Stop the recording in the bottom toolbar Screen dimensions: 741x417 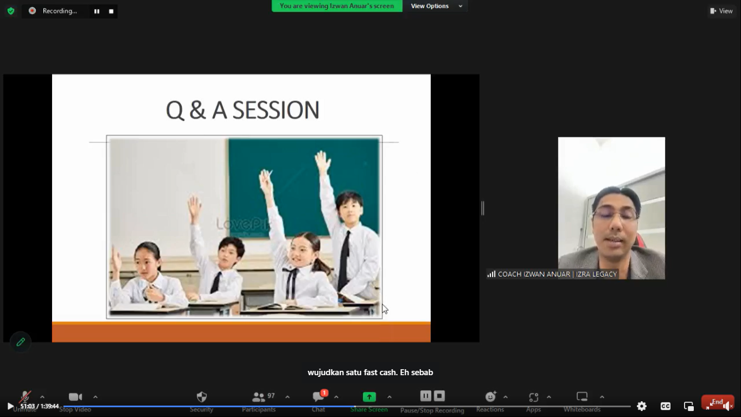pos(439,396)
